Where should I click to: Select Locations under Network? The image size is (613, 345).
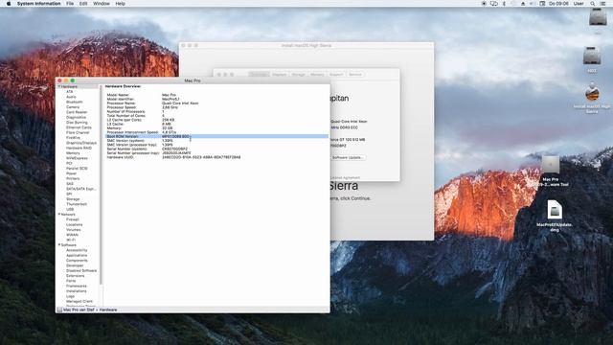[75, 224]
